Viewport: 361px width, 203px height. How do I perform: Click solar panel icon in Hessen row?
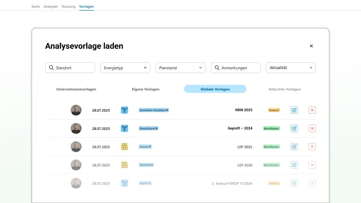pyautogui.click(x=125, y=147)
